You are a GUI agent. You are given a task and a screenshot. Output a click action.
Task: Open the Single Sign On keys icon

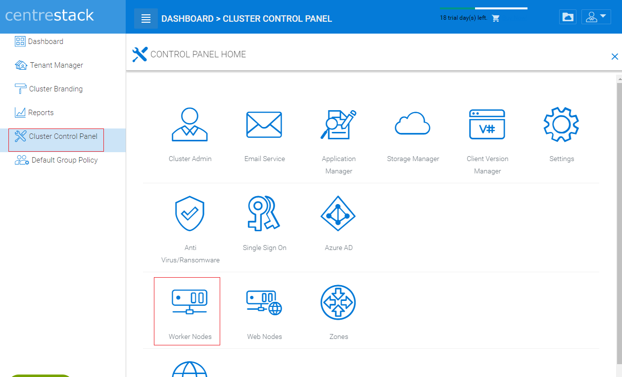coord(264,213)
